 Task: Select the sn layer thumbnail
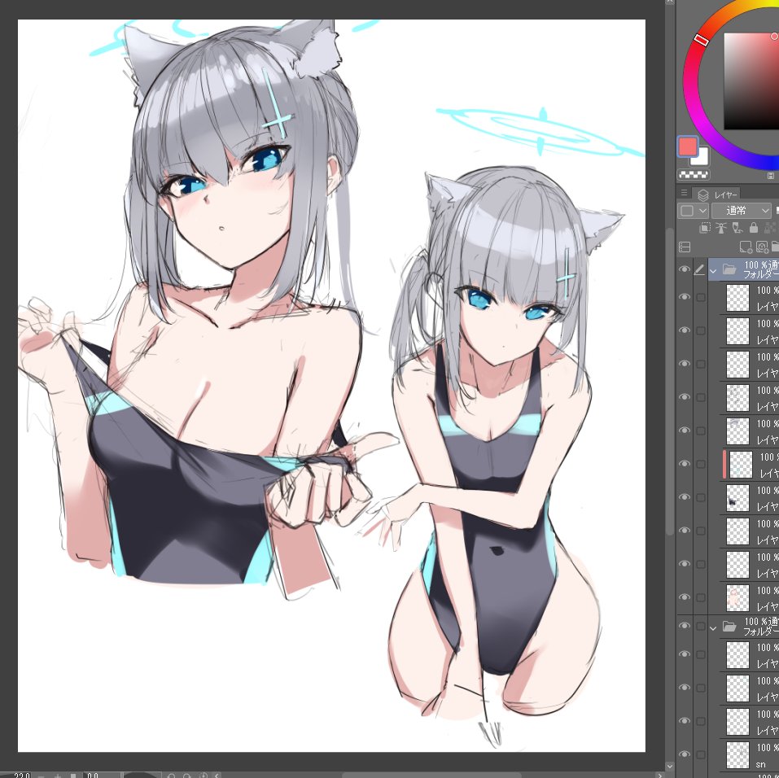[737, 755]
